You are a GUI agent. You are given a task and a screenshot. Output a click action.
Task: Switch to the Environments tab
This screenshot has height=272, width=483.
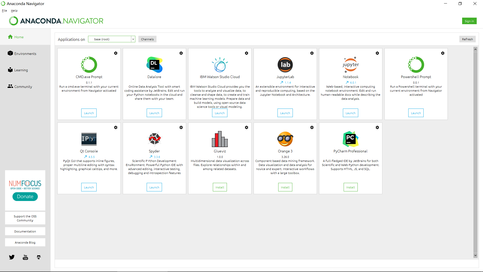point(25,54)
